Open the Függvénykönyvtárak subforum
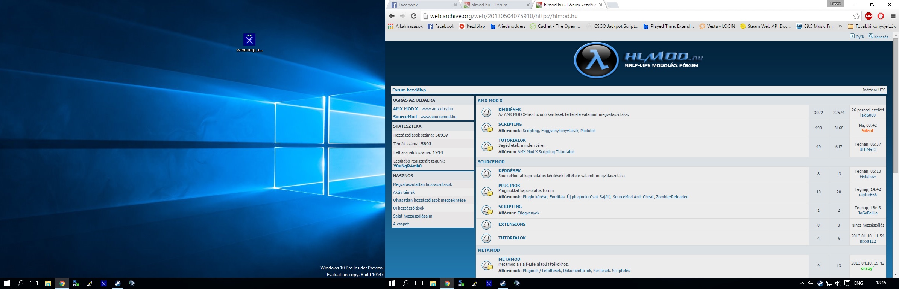899x289 pixels. click(x=559, y=131)
